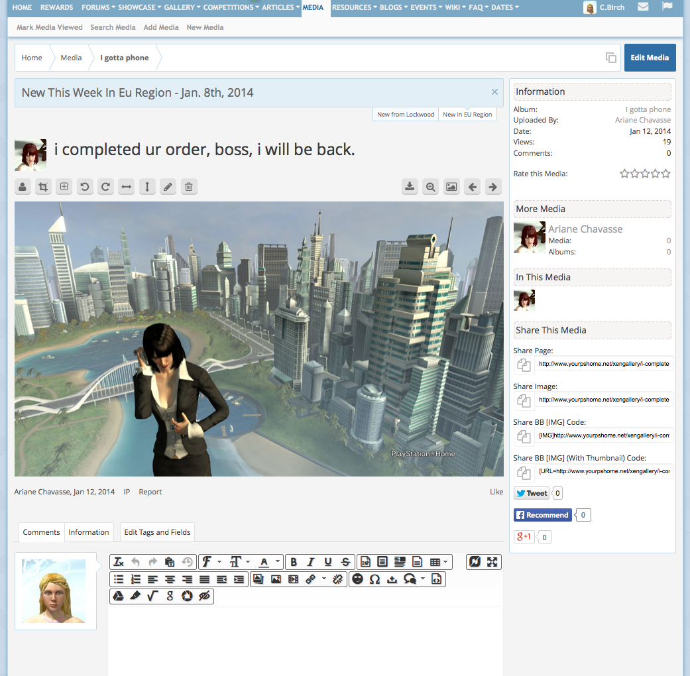
Task: Insert special character omega icon
Action: (374, 579)
